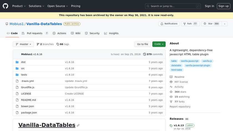Viewport: 233px width, 131px height.
Task: Open the Releases 66 heading link
Action: pyautogui.click(x=179, y=119)
